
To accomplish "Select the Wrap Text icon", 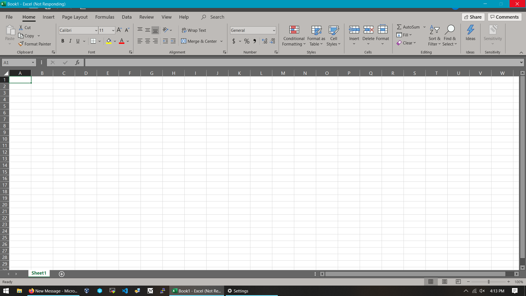I will (184, 30).
